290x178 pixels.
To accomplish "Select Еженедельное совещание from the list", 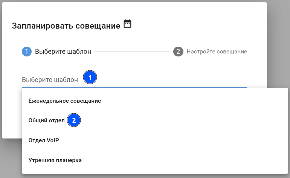I will click(x=65, y=101).
